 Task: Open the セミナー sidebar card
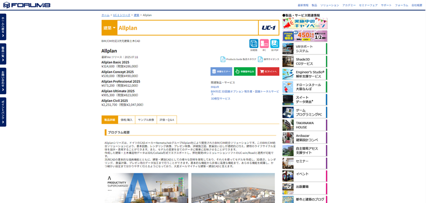(305, 163)
